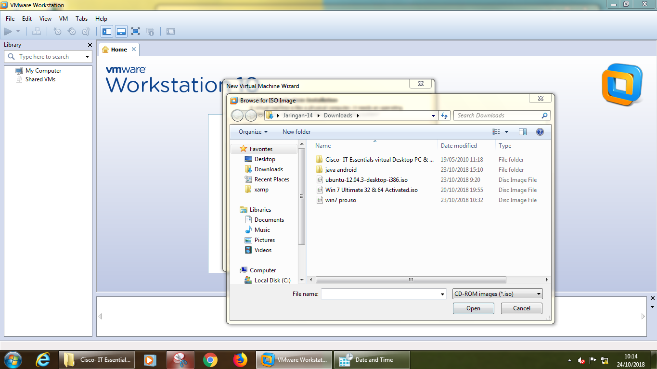The width and height of the screenshot is (657, 369).
Task: Launch Firefox from the taskbar
Action: click(240, 360)
